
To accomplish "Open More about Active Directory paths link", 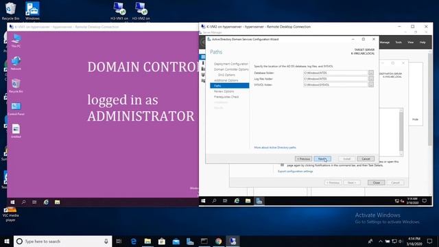I will point(275,148).
